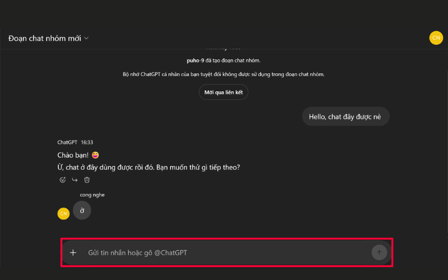
Task: Hit the send arrow button
Action: [379, 253]
